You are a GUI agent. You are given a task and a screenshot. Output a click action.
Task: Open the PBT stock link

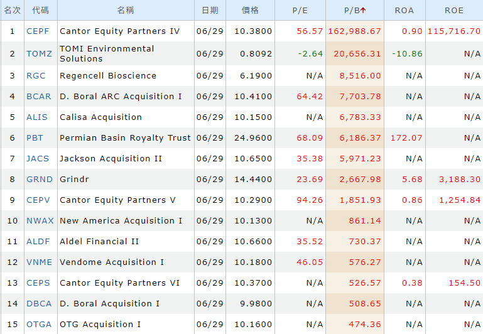tap(35, 137)
